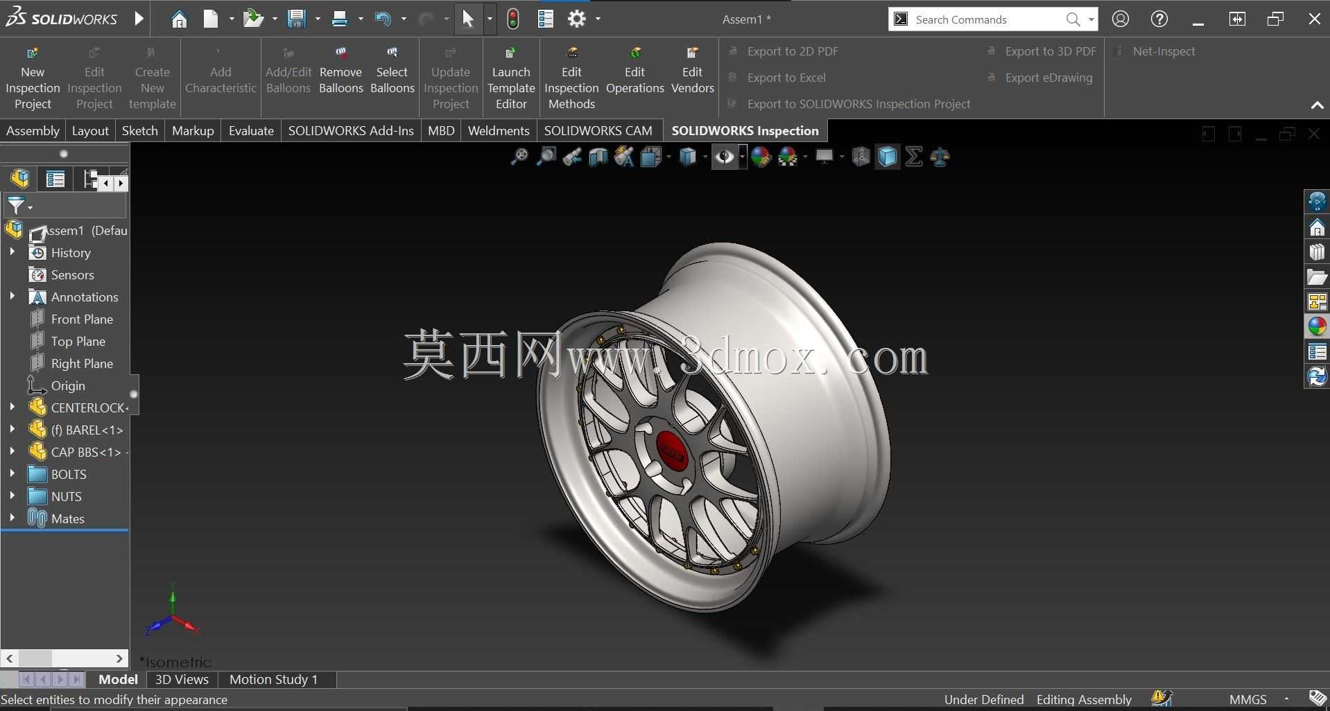Open the Evaluate ribbon tab
Image resolution: width=1330 pixels, height=711 pixels.
pyautogui.click(x=251, y=130)
